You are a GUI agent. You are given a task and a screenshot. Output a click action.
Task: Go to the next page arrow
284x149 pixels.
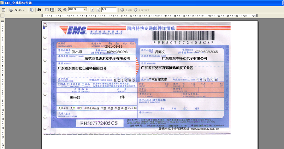[x=98, y=10]
